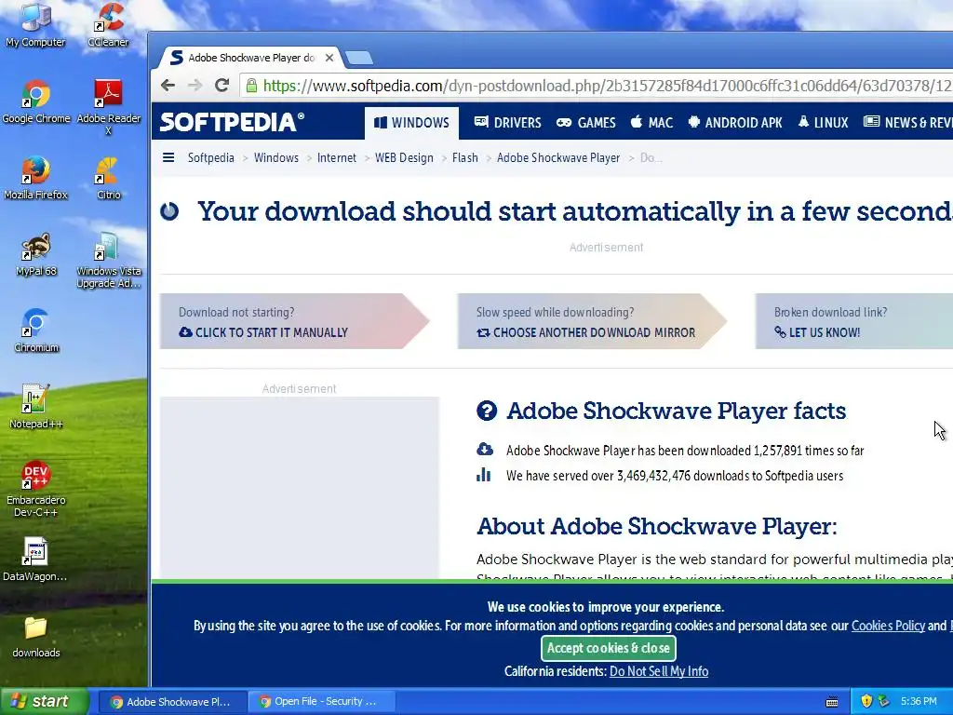Click the Windows breadcrumb link
953x715 pixels.
275,157
